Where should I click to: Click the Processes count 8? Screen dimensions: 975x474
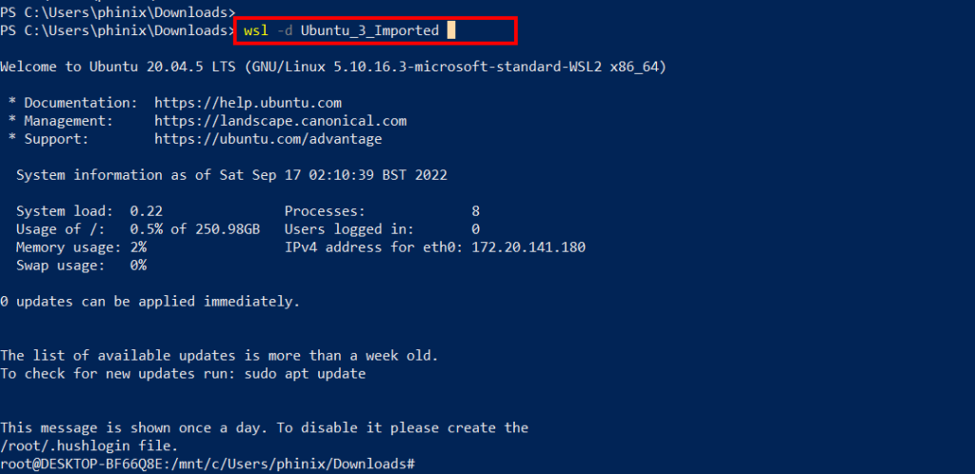pos(476,211)
